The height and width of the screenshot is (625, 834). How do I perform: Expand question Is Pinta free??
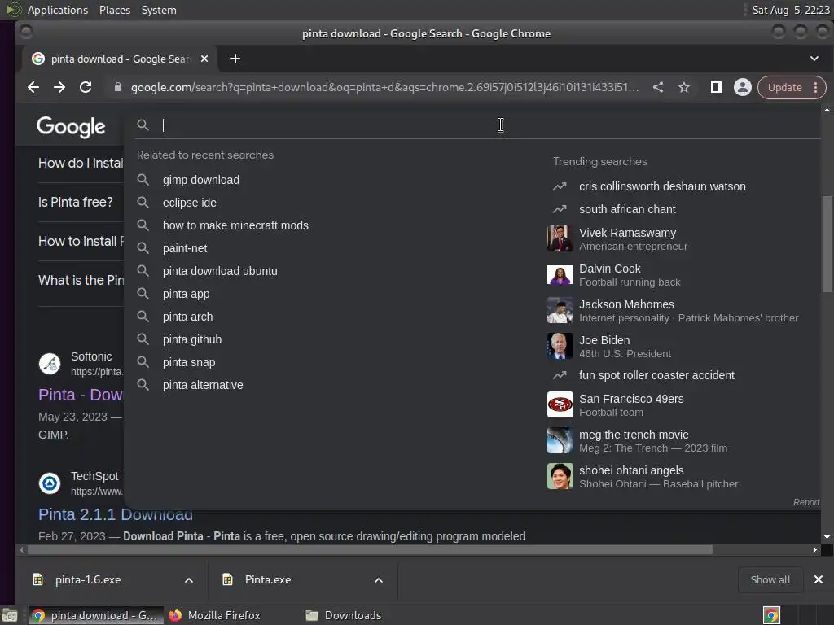(x=76, y=202)
